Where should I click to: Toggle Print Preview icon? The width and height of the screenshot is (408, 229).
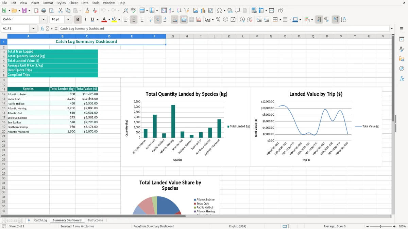pos(51,11)
